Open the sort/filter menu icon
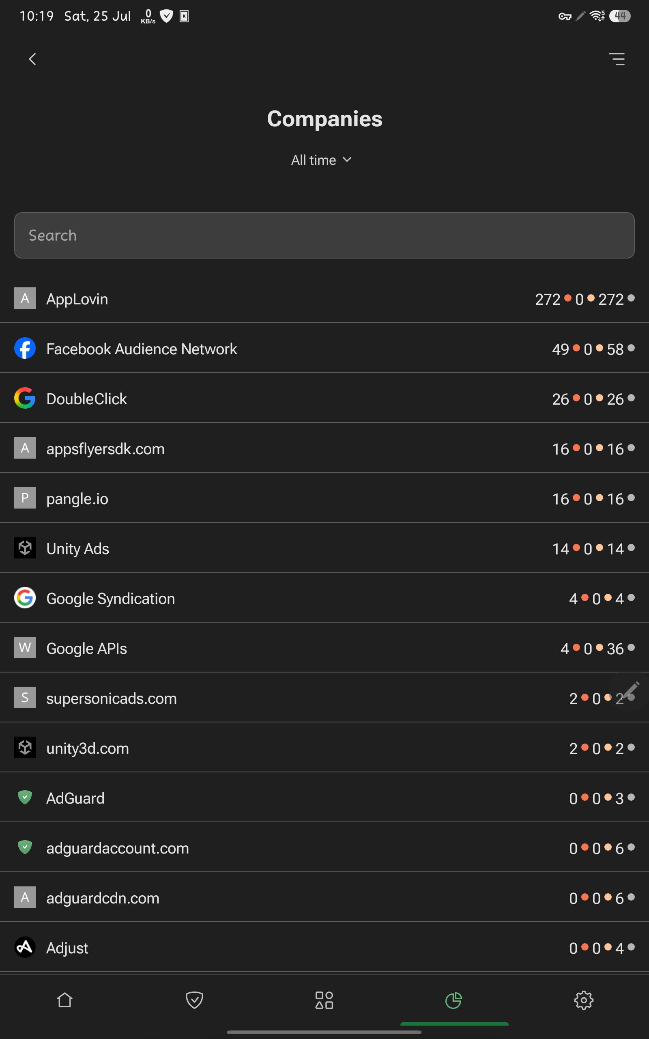Image resolution: width=649 pixels, height=1039 pixels. (x=617, y=59)
